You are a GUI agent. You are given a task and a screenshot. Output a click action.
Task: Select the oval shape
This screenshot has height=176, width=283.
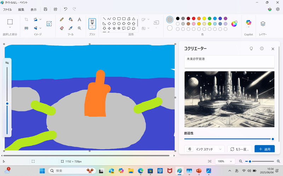click(x=114, y=19)
